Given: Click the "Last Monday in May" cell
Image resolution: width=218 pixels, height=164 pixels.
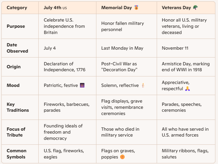Looking at the screenshot, I should pos(122,48).
